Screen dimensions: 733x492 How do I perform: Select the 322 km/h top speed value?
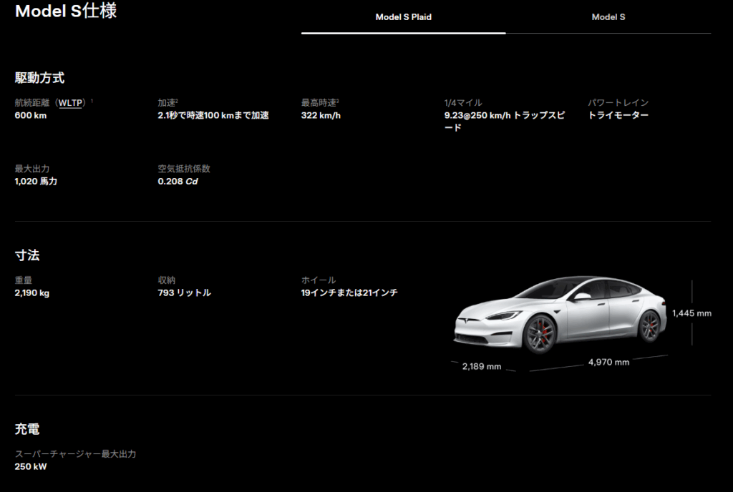[x=321, y=115]
